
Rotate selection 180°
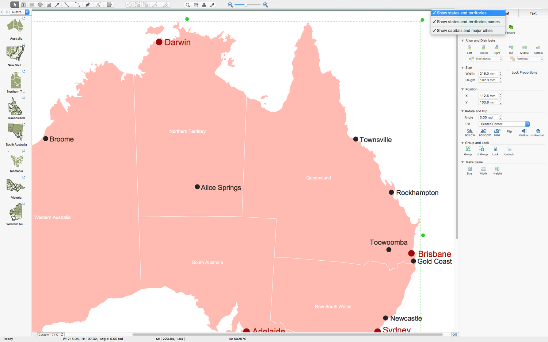pos(497,132)
